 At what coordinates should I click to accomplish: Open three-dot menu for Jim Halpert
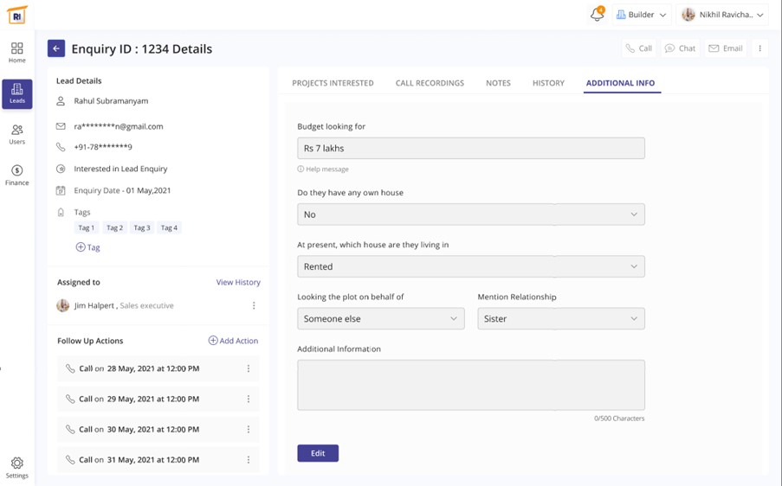254,305
